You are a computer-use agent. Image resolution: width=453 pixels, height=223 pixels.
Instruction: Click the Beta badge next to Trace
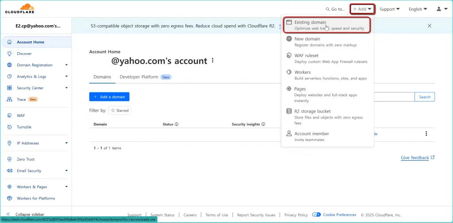coord(33,99)
